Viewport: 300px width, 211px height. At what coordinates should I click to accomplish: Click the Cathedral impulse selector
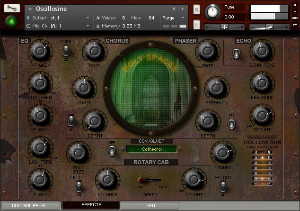[x=151, y=149]
